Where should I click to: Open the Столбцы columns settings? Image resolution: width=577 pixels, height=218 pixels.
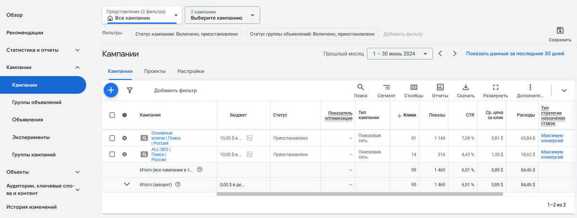414,90
